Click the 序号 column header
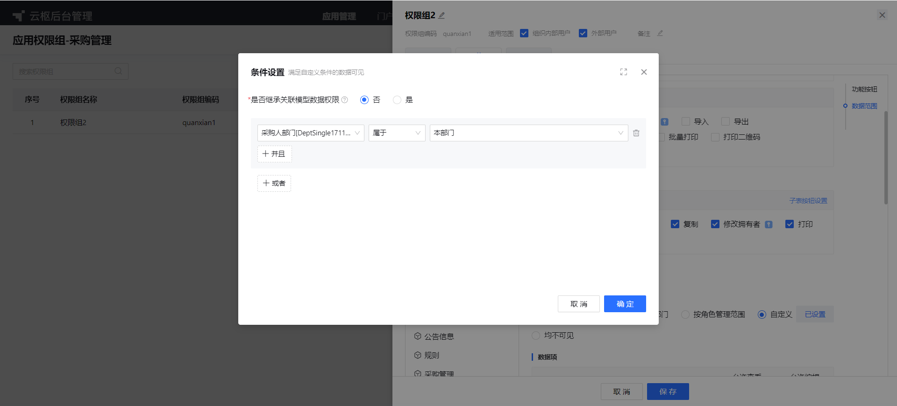The width and height of the screenshot is (897, 406). coord(32,99)
